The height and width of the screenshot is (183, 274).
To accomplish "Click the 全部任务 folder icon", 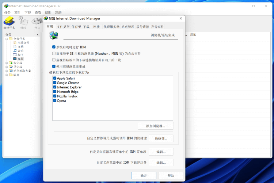I will (x=11, y=39).
